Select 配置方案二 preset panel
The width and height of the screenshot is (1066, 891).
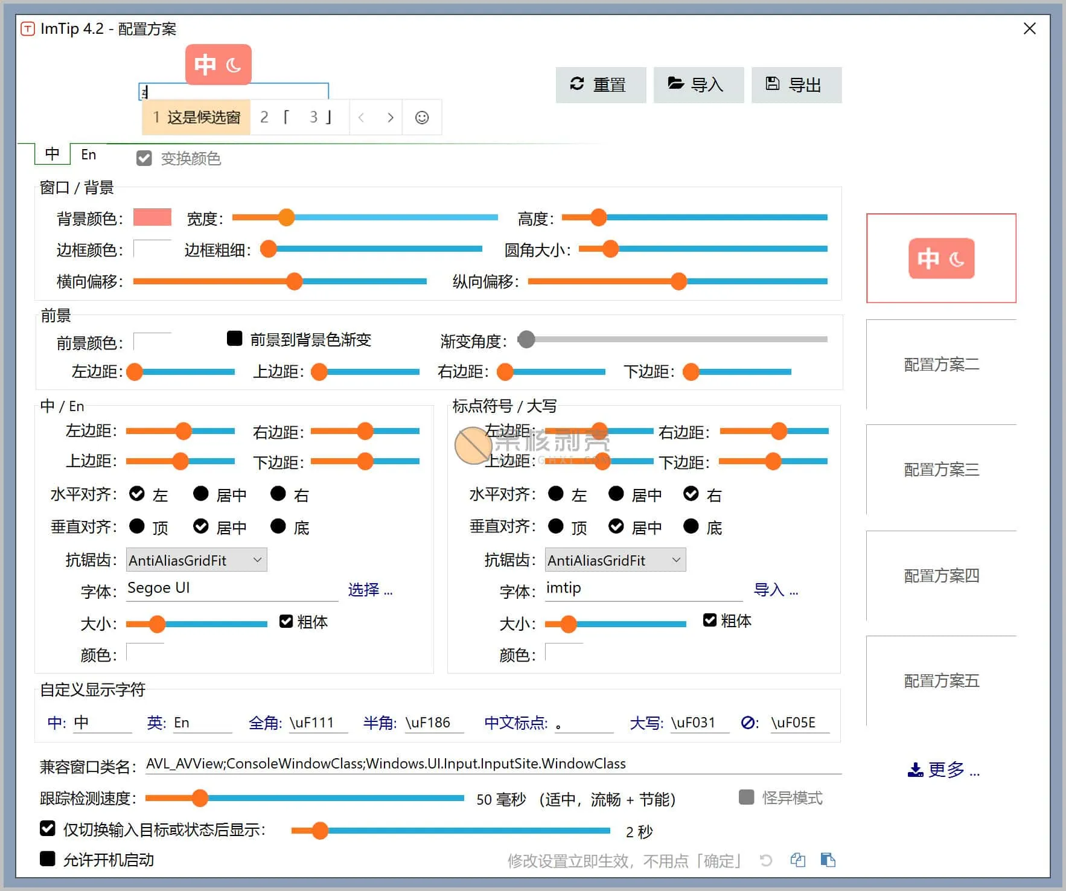(940, 365)
